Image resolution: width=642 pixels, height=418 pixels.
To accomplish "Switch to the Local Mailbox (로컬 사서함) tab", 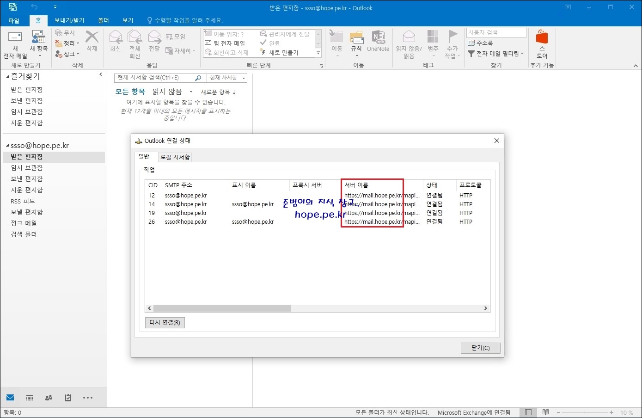I will click(175, 157).
